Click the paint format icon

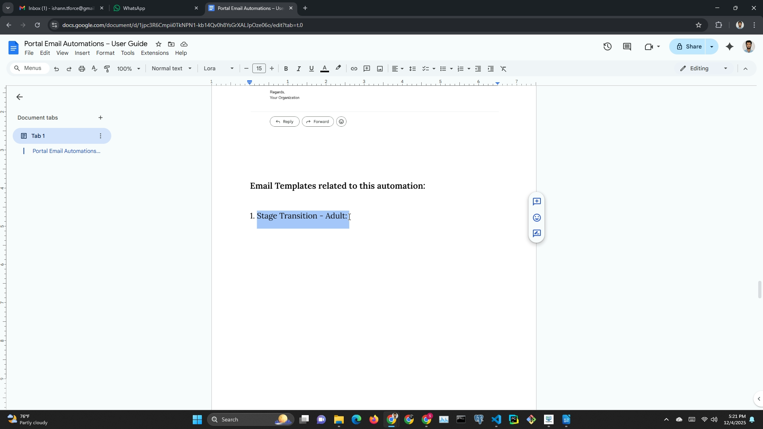tap(107, 69)
